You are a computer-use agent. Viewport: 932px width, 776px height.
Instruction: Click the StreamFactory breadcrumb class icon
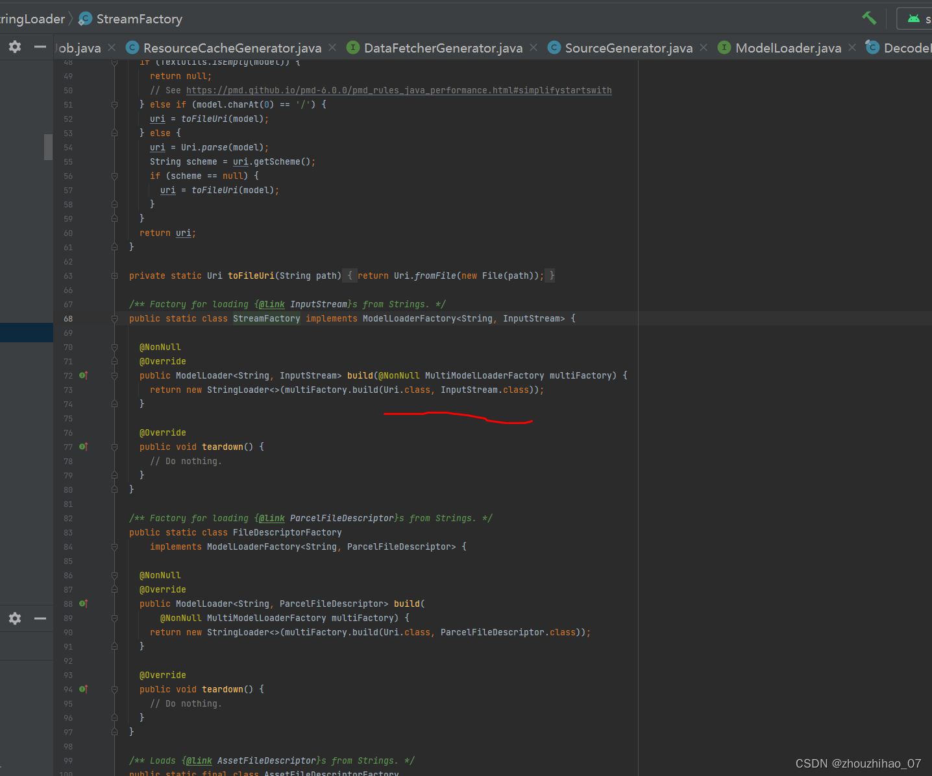pyautogui.click(x=85, y=19)
